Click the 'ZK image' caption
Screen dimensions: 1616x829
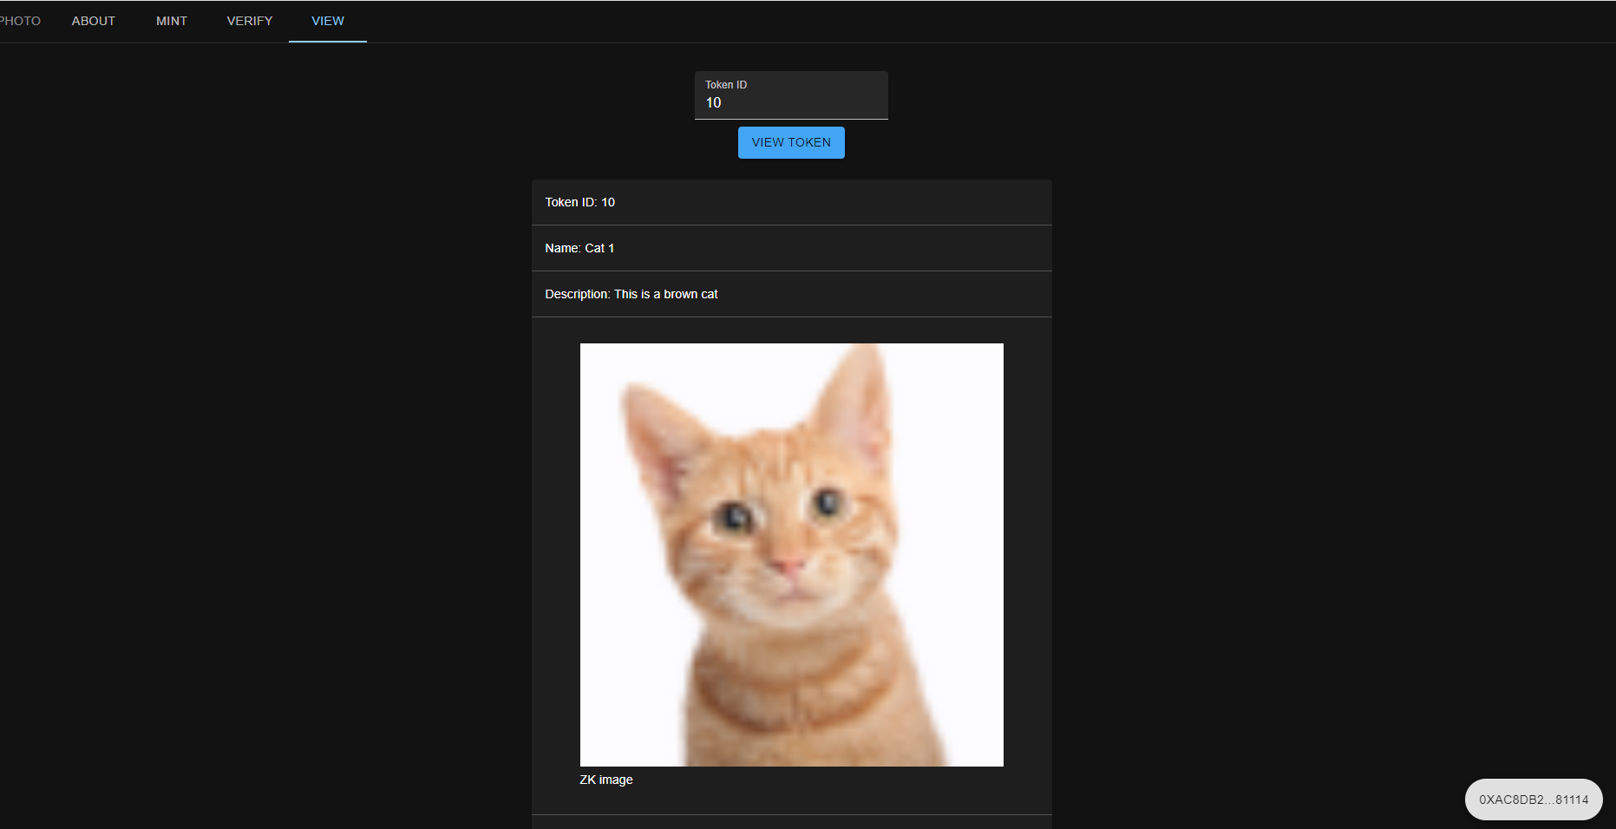tap(606, 780)
